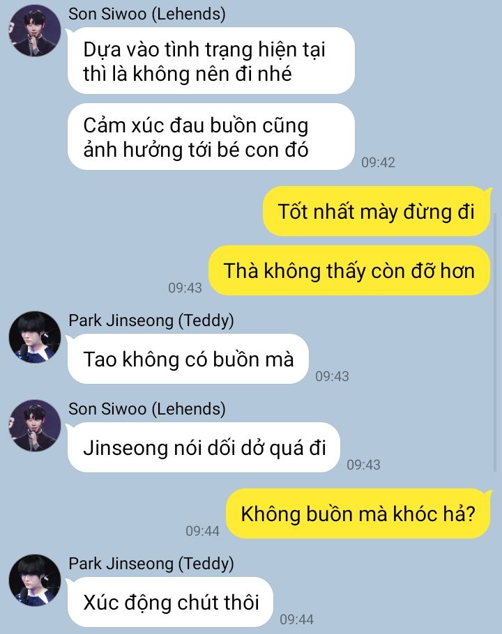Select the 'Xúc động chút thôi' bubble
The width and height of the screenshot is (502, 634).
tap(170, 602)
